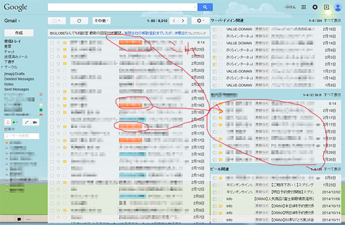Open the Gmail dropdown menu
Viewport: 345px width, 225px height.
pyautogui.click(x=12, y=20)
